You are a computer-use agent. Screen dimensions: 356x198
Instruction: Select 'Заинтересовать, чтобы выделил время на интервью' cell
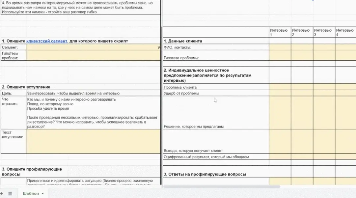pyautogui.click(x=93, y=93)
